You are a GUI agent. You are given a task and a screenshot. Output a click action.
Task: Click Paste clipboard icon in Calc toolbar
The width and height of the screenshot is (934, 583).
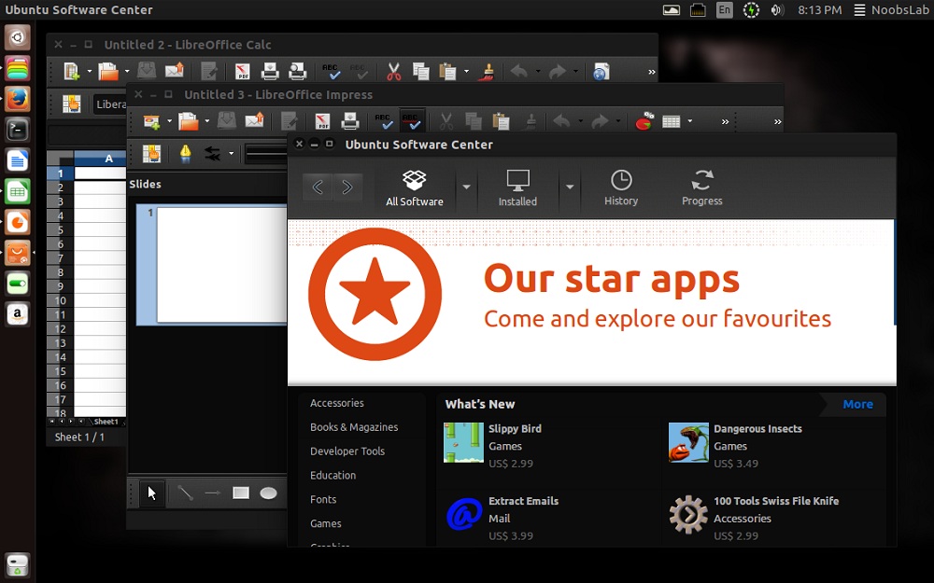(447, 72)
